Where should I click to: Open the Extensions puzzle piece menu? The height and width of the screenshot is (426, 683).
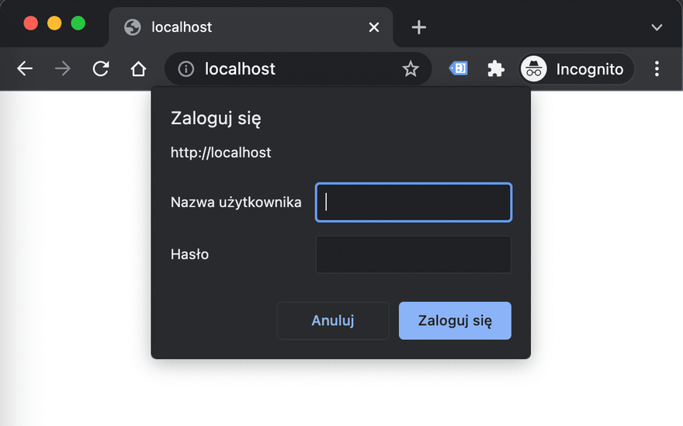496,69
